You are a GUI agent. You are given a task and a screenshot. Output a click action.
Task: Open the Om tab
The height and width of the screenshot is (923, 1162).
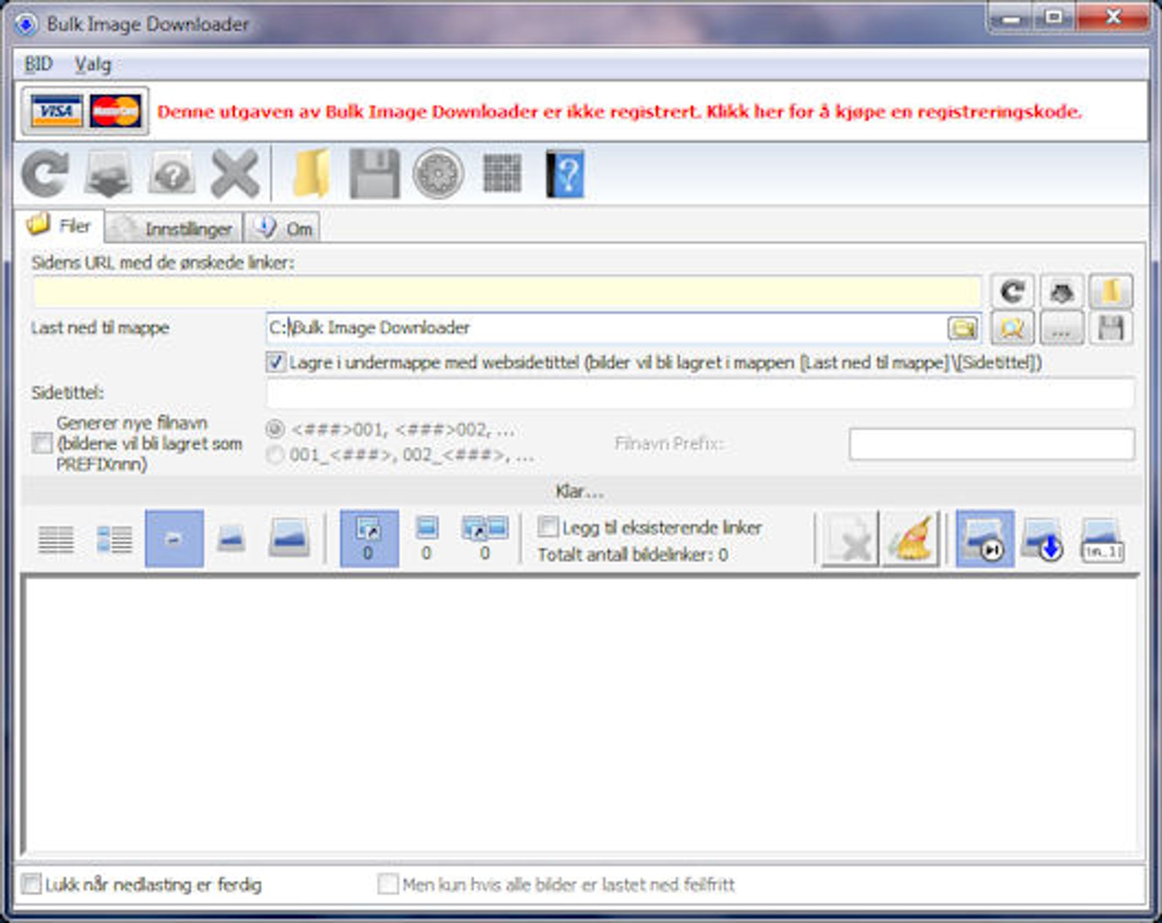(283, 228)
